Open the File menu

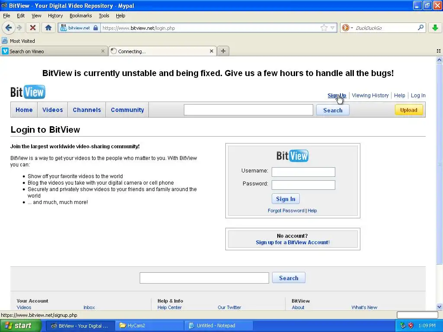tap(6, 16)
